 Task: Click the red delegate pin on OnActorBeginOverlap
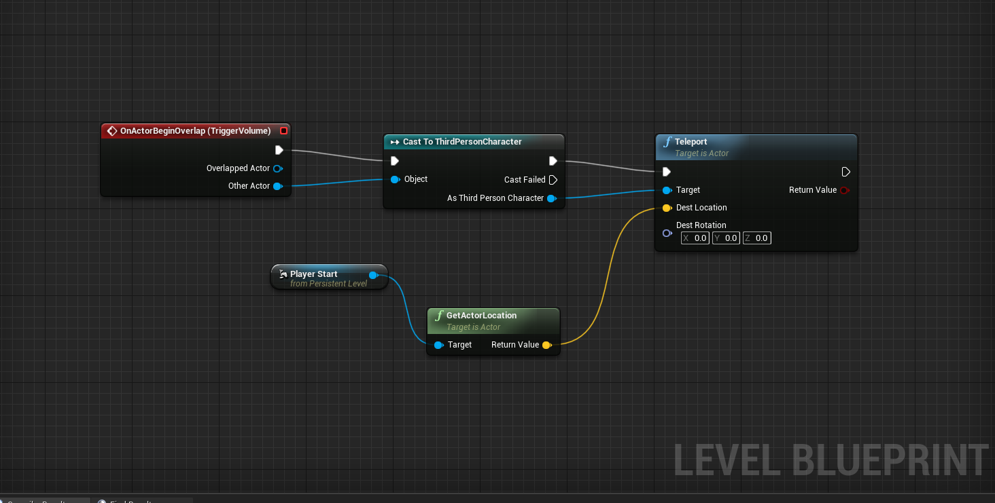click(x=284, y=131)
